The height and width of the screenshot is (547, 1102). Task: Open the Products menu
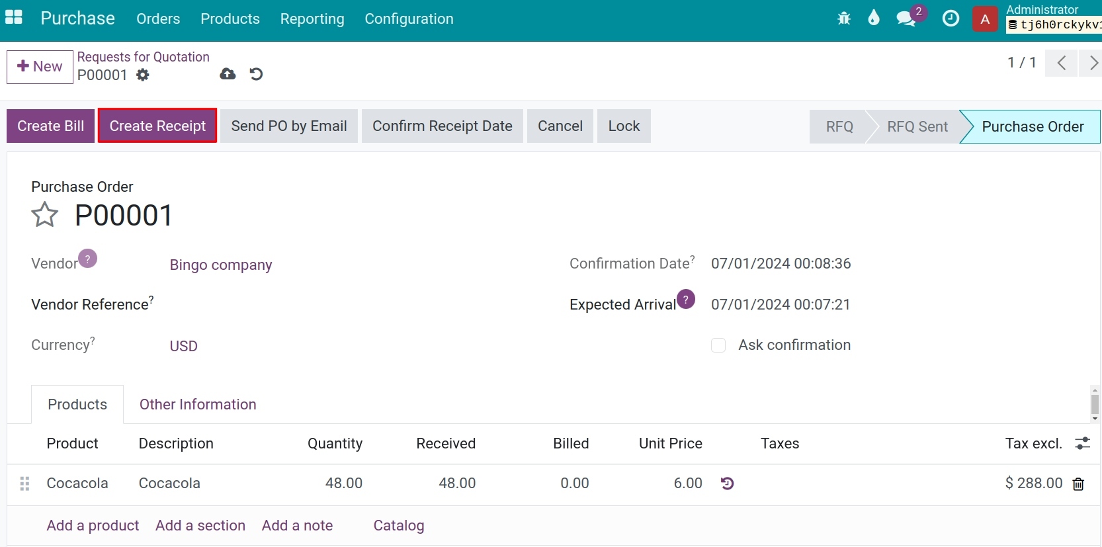(x=230, y=19)
